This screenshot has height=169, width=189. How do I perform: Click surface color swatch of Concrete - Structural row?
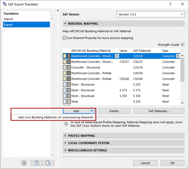pyautogui.click(x=69, y=67)
